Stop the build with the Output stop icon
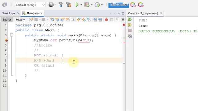The width and height of the screenshot is (198, 111). [x=130, y=31]
